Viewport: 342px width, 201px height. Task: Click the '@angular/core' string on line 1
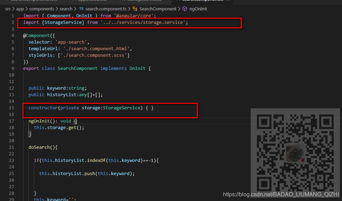133,16
